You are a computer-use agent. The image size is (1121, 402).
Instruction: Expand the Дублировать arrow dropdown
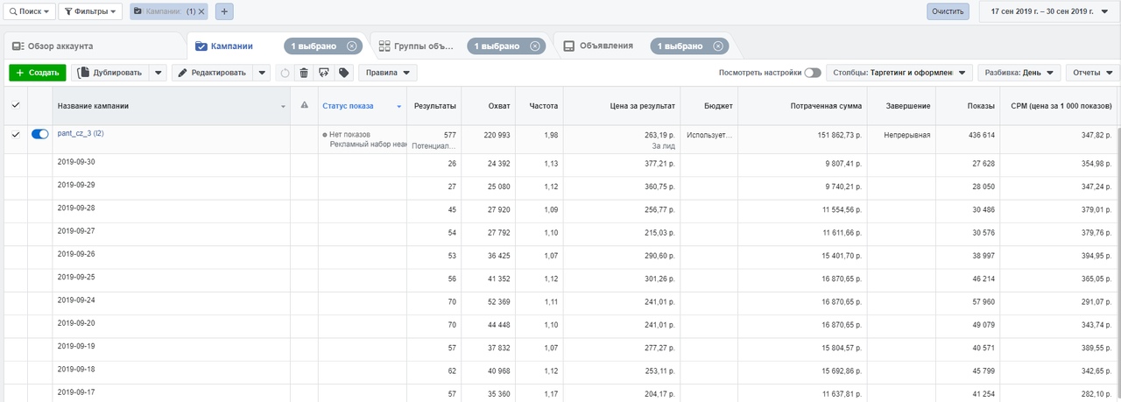158,73
